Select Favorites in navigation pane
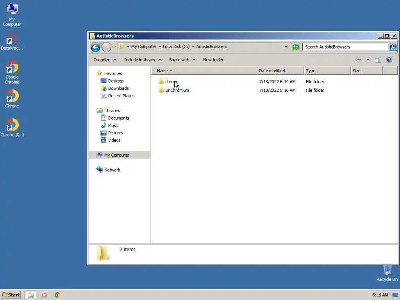Image resolution: width=400 pixels, height=300 pixels. 110,73
